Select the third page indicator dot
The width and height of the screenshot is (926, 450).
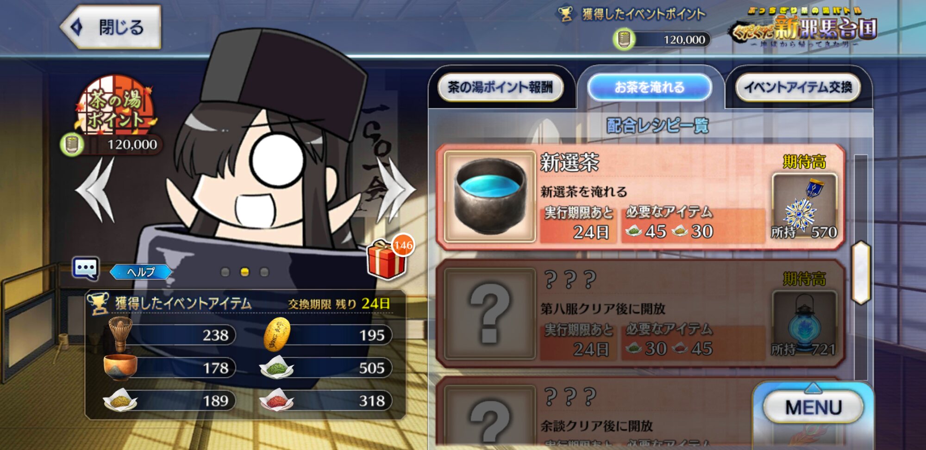pos(264,272)
